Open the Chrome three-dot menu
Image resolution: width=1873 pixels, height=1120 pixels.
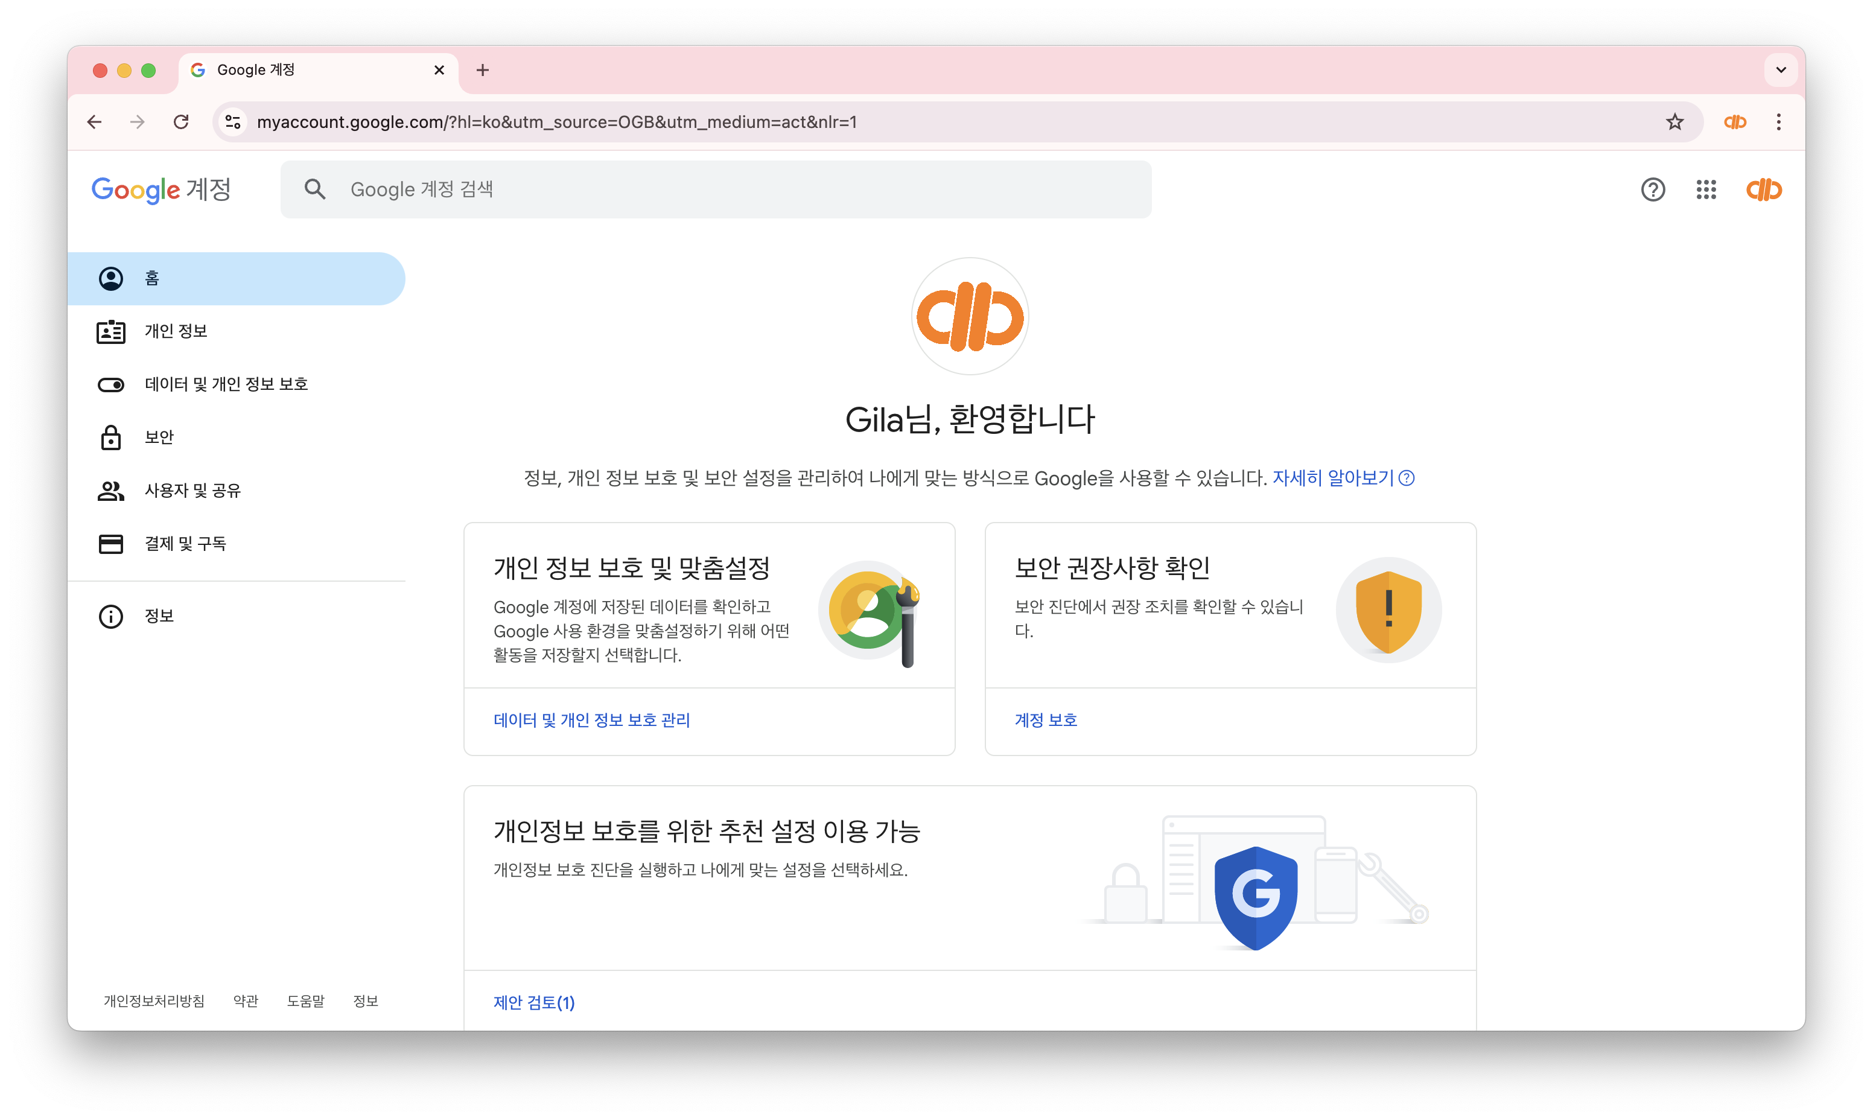pyautogui.click(x=1779, y=121)
